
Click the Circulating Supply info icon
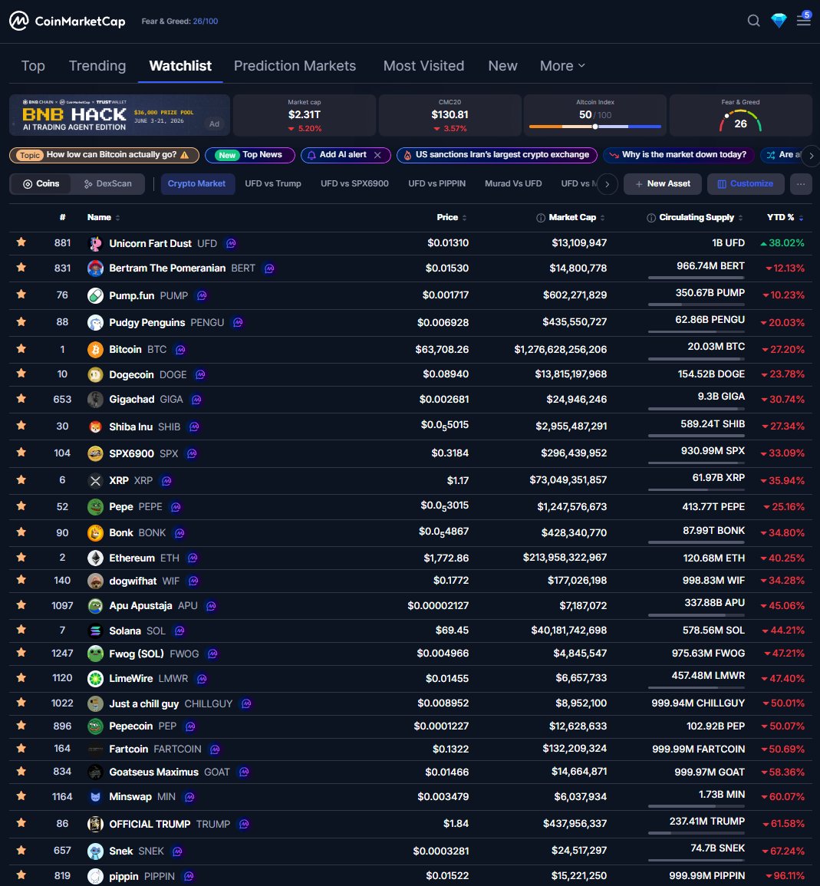point(651,218)
